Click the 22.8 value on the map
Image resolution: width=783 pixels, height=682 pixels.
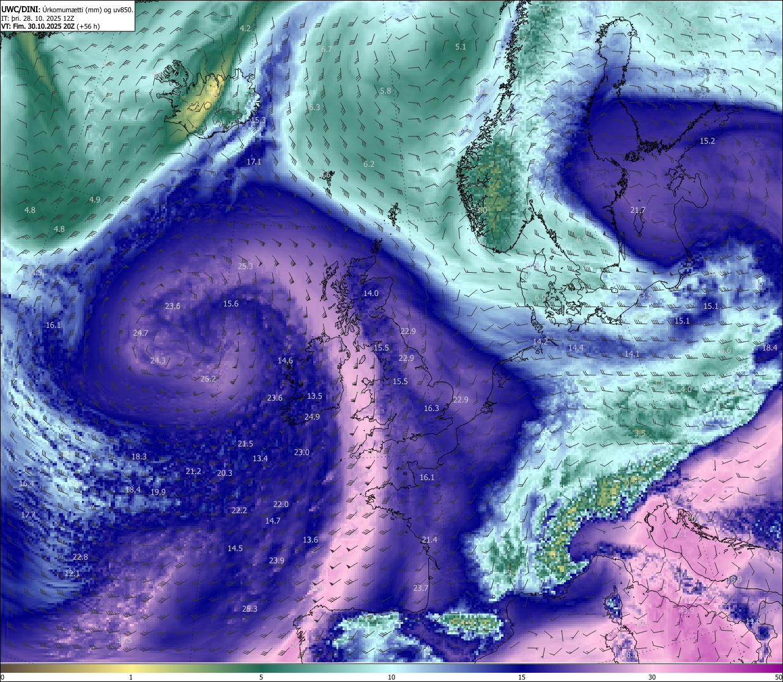click(x=80, y=557)
